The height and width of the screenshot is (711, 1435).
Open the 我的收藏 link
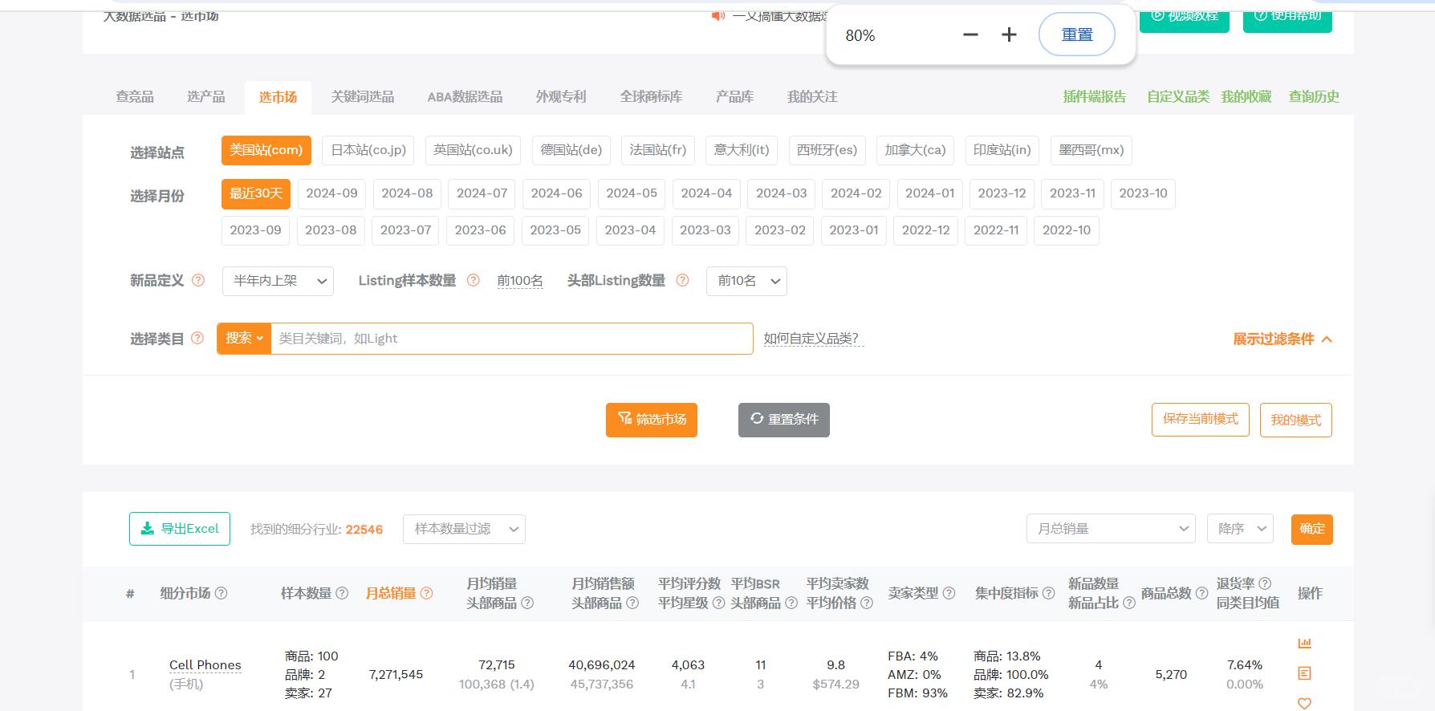[1246, 97]
